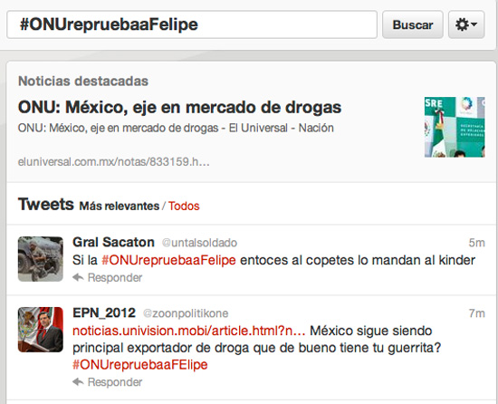Switch to Todos tweets filter

click(x=184, y=206)
